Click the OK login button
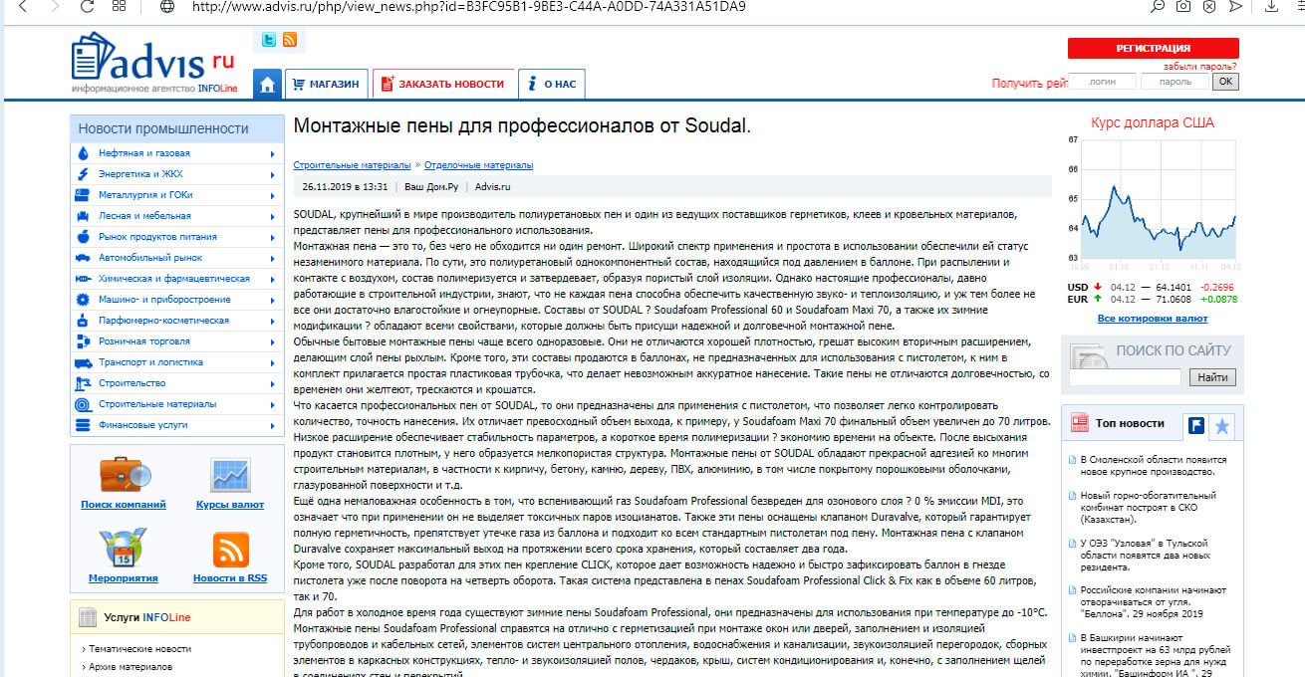 pyautogui.click(x=1225, y=82)
